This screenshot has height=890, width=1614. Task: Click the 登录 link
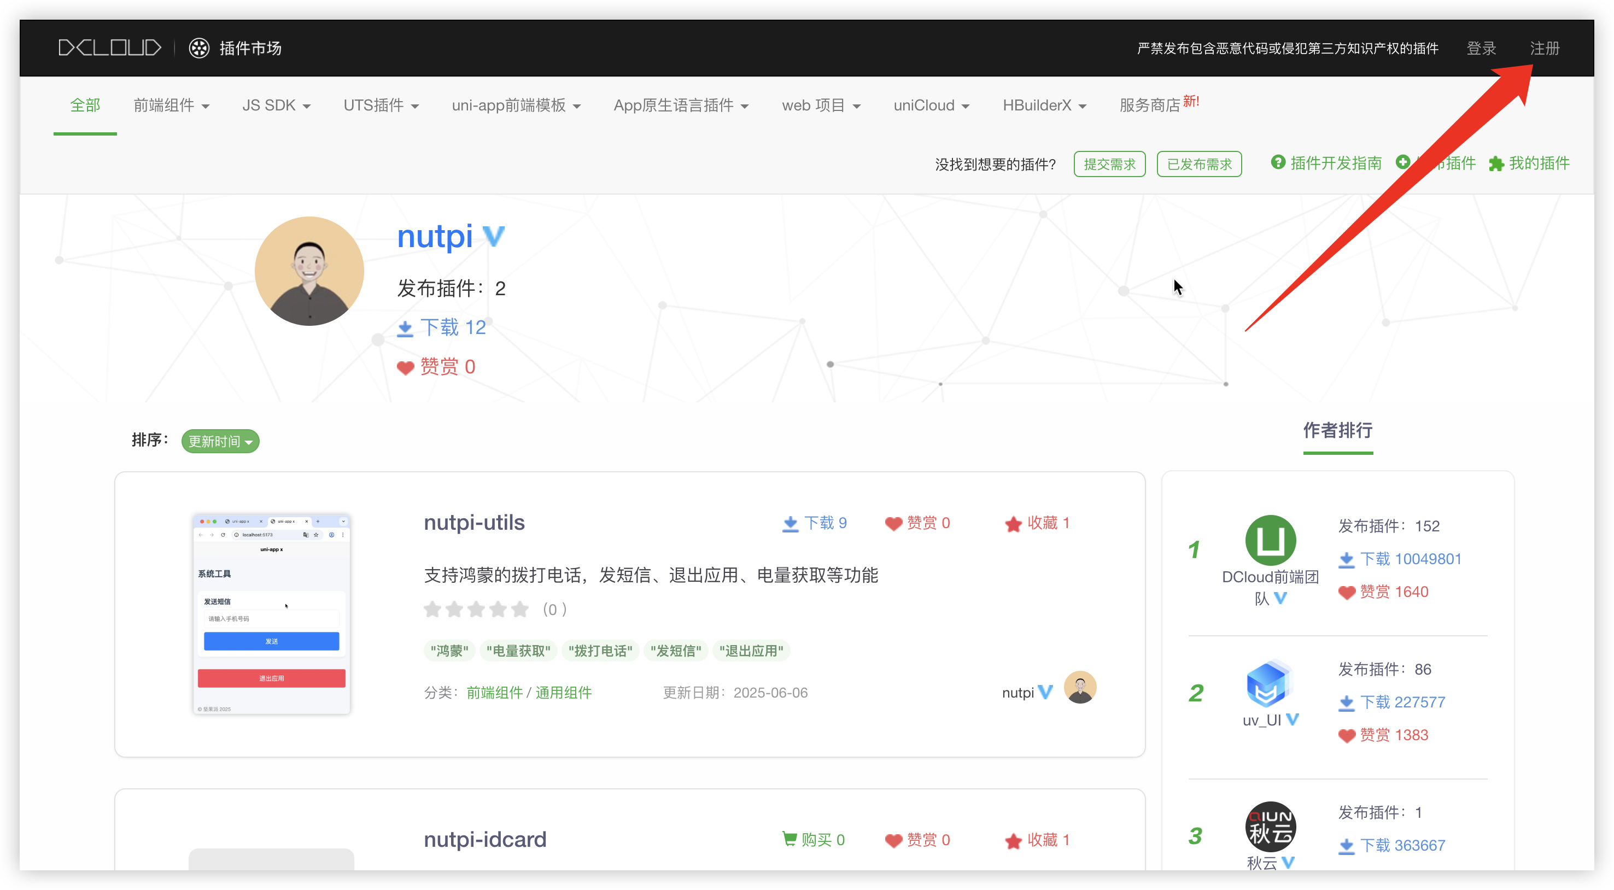1481,48
